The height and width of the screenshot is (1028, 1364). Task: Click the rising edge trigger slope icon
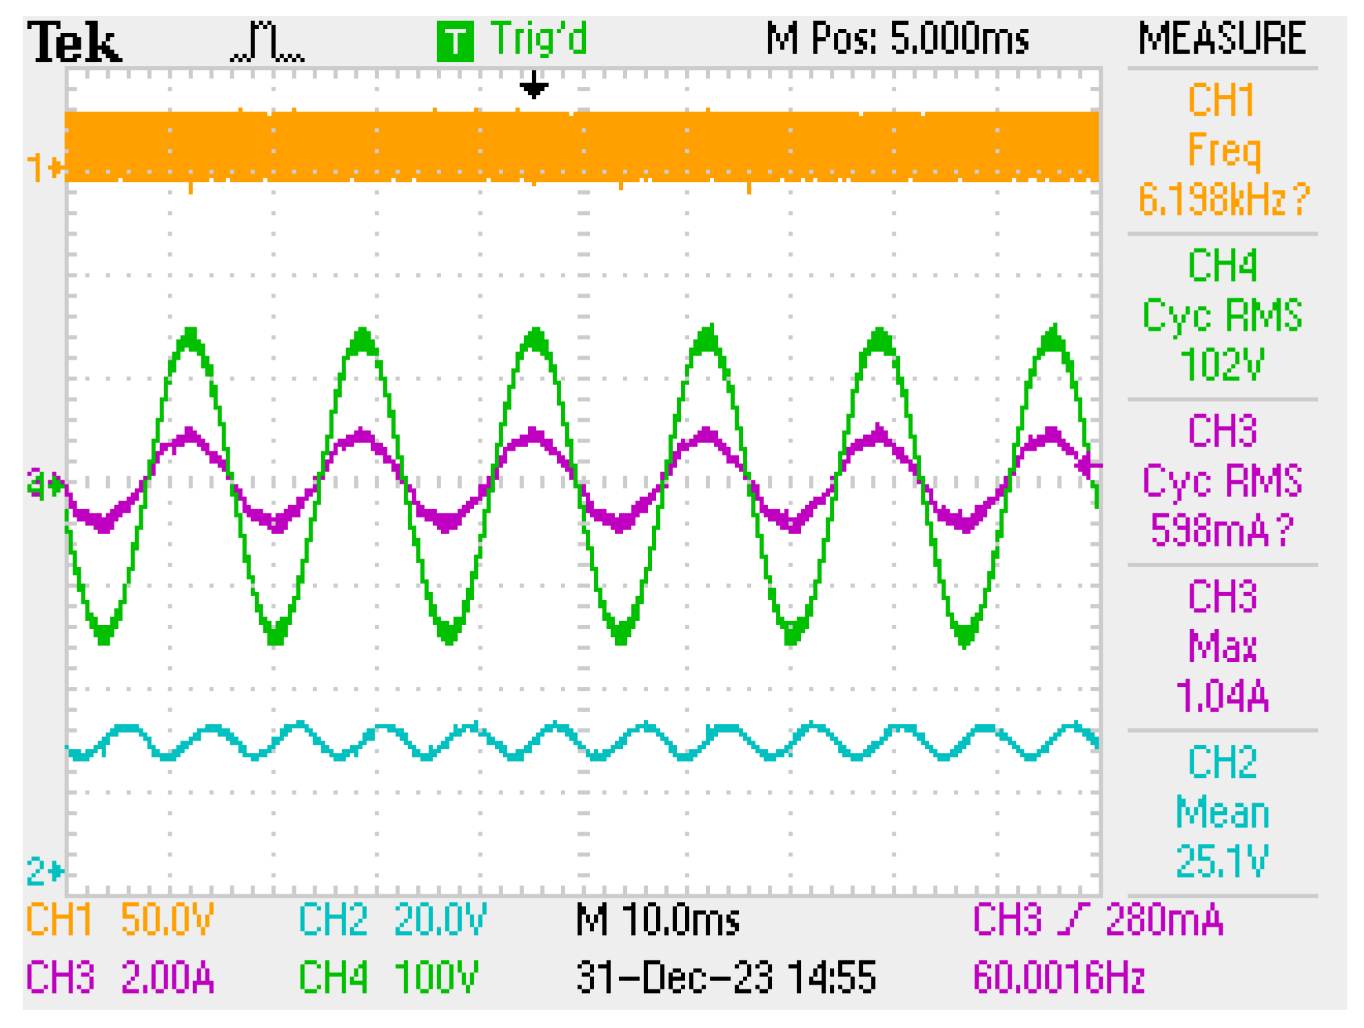coord(1072,919)
